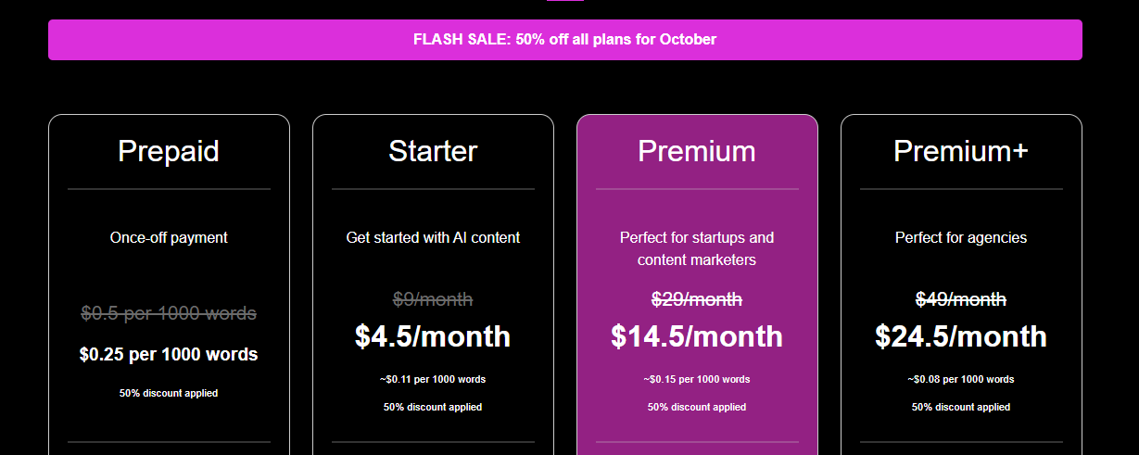Select the Premium+ plan heading
Screen dimensions: 1139x455
(961, 151)
